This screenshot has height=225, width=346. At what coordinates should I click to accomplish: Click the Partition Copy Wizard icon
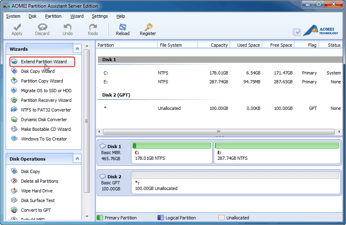coord(14,81)
